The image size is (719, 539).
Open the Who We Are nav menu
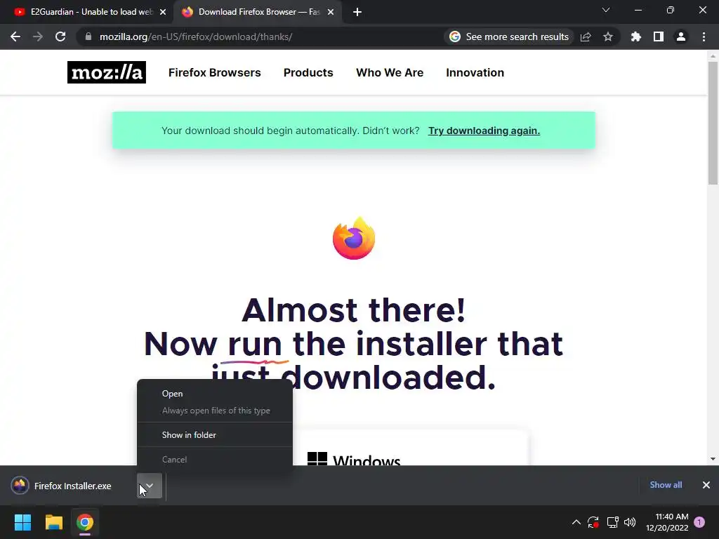pos(390,72)
